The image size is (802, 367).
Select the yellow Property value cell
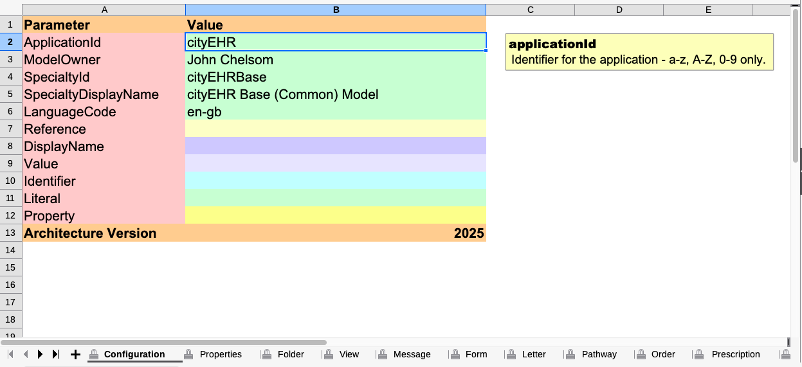[336, 216]
